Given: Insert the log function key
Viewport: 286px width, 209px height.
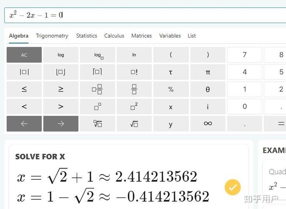Looking at the screenshot, I should (61, 55).
